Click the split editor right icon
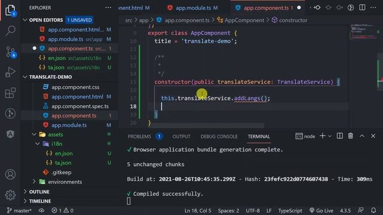The width and height of the screenshot is (383, 215). pyautogui.click(x=362, y=8)
